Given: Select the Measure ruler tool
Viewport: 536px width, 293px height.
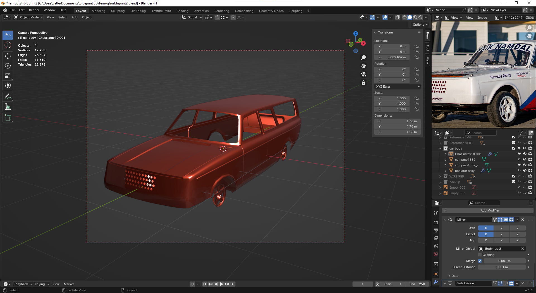Looking at the screenshot, I should [8, 107].
